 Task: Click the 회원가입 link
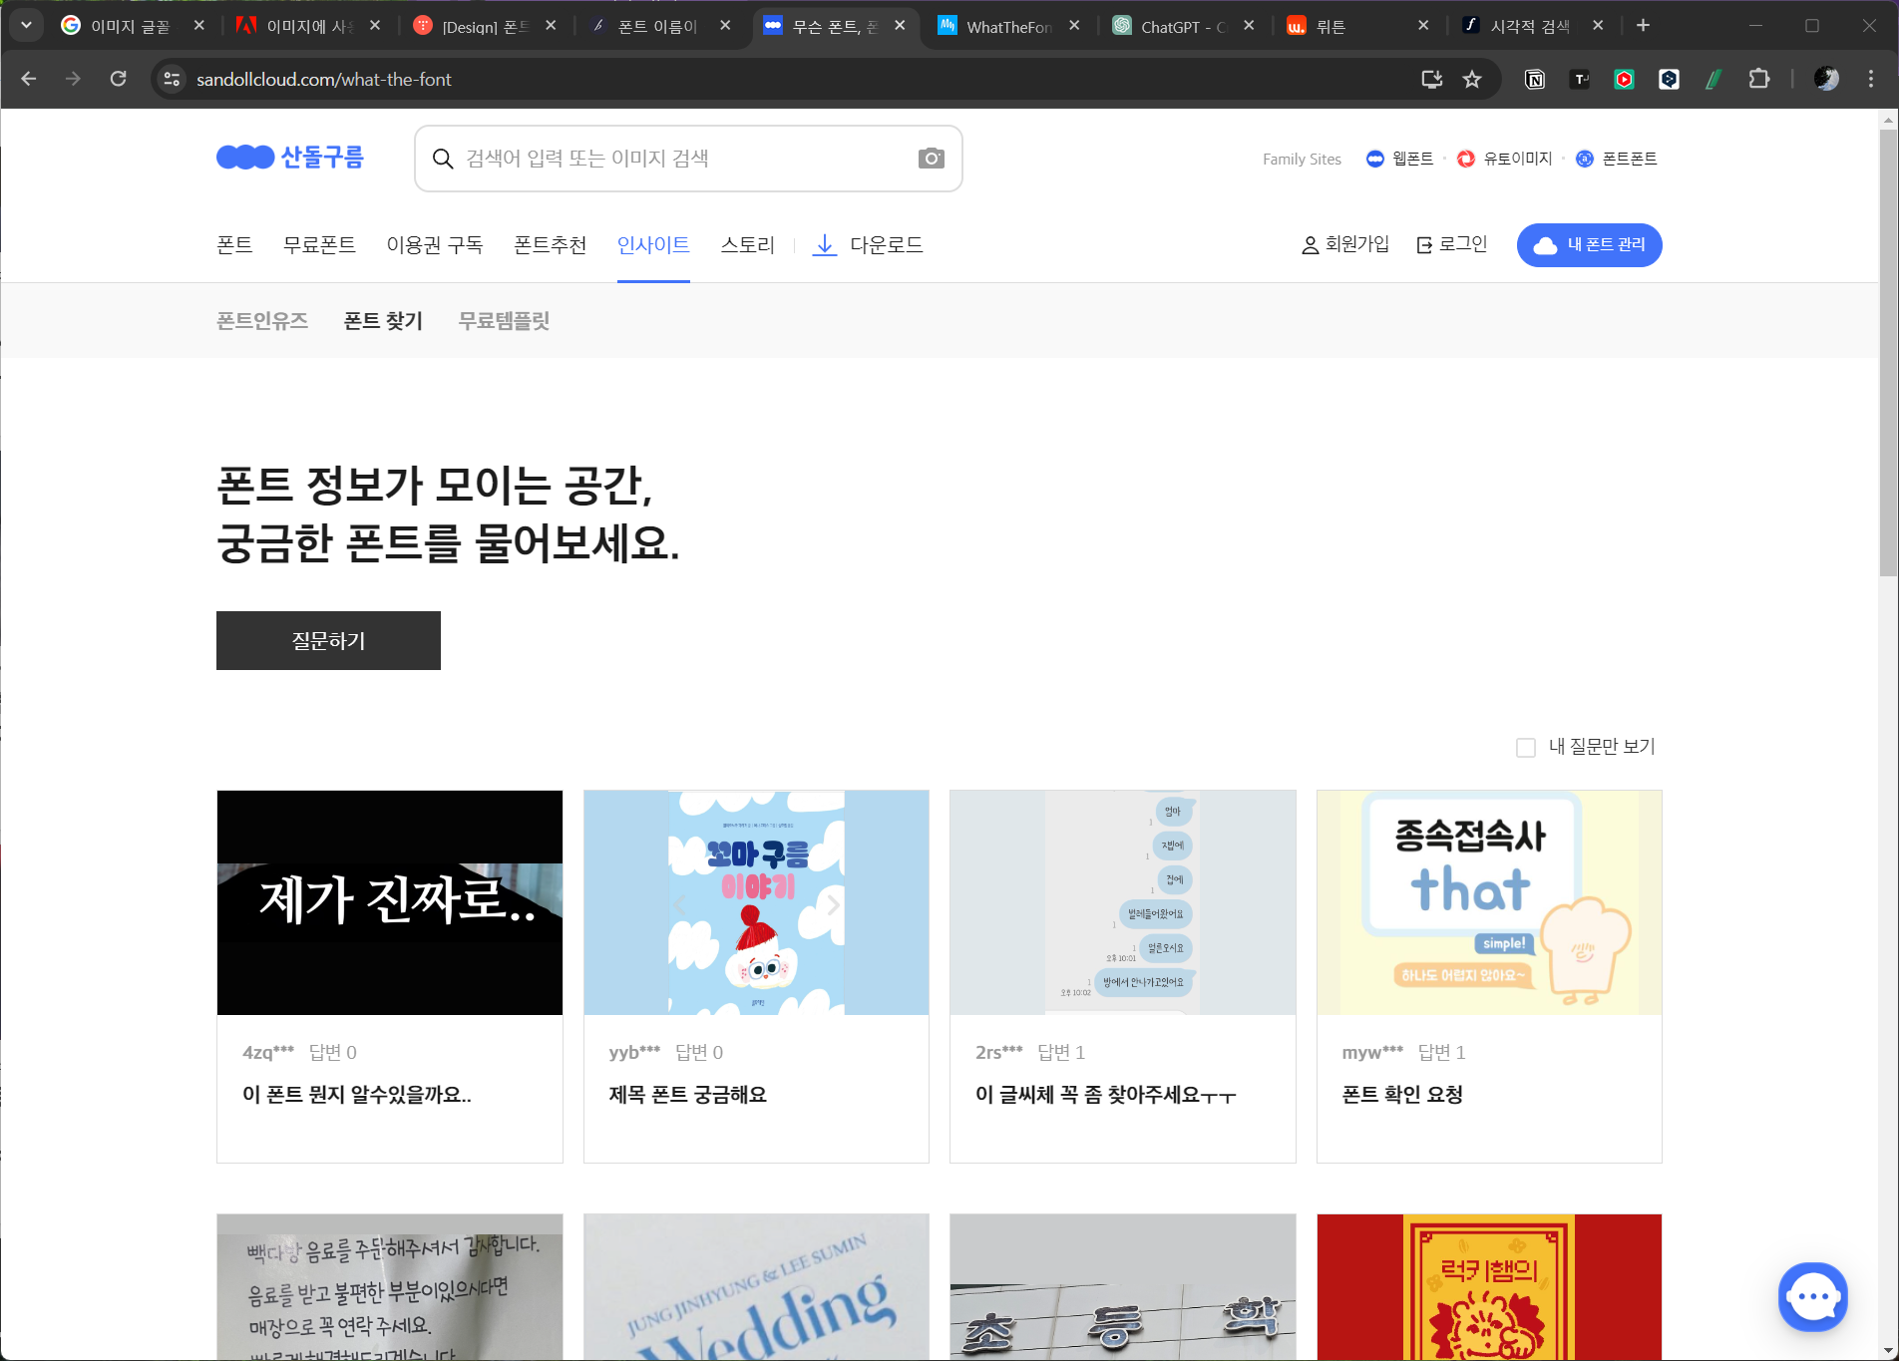1345,244
